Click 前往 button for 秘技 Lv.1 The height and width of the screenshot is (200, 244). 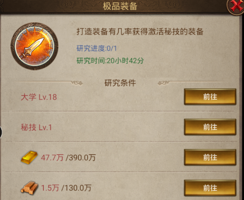pos(210,127)
